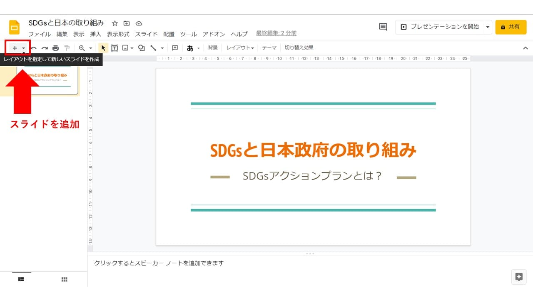Click the plus icon to add a new slide
Screen dimensions: 533x300
pyautogui.click(x=15, y=48)
